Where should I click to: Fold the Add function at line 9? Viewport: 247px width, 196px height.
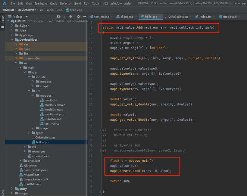point(102,33)
